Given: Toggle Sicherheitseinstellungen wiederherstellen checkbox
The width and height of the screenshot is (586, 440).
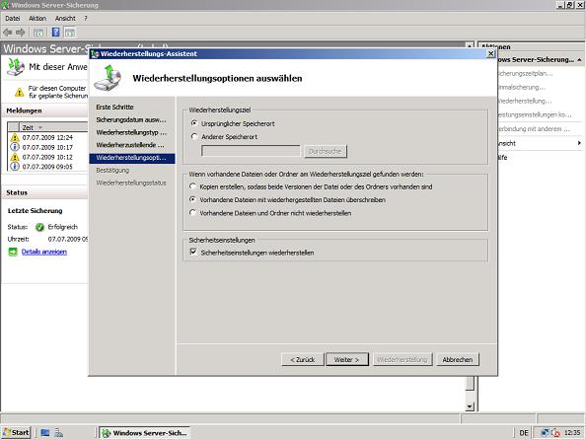Looking at the screenshot, I should click(x=193, y=252).
